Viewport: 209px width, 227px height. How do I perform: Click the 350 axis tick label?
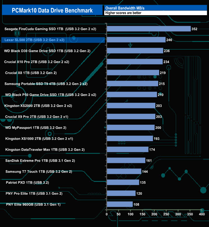(190, 214)
